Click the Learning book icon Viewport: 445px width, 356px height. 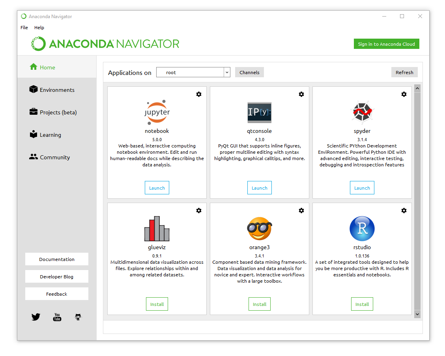pyautogui.click(x=34, y=134)
